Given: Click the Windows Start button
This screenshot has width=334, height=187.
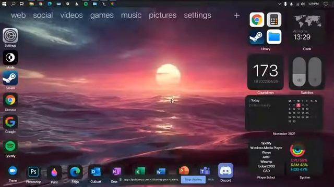Looking at the screenshot, I should 4,4.
